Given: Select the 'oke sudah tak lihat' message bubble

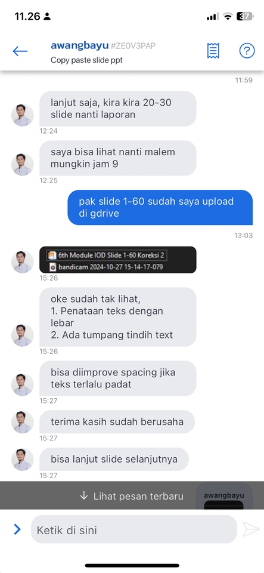Looking at the screenshot, I should (118, 317).
